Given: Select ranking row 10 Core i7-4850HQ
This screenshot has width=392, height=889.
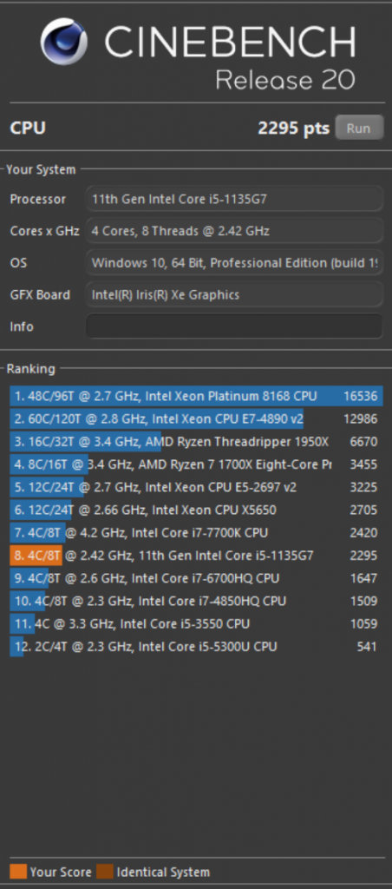Looking at the screenshot, I should [196, 601].
